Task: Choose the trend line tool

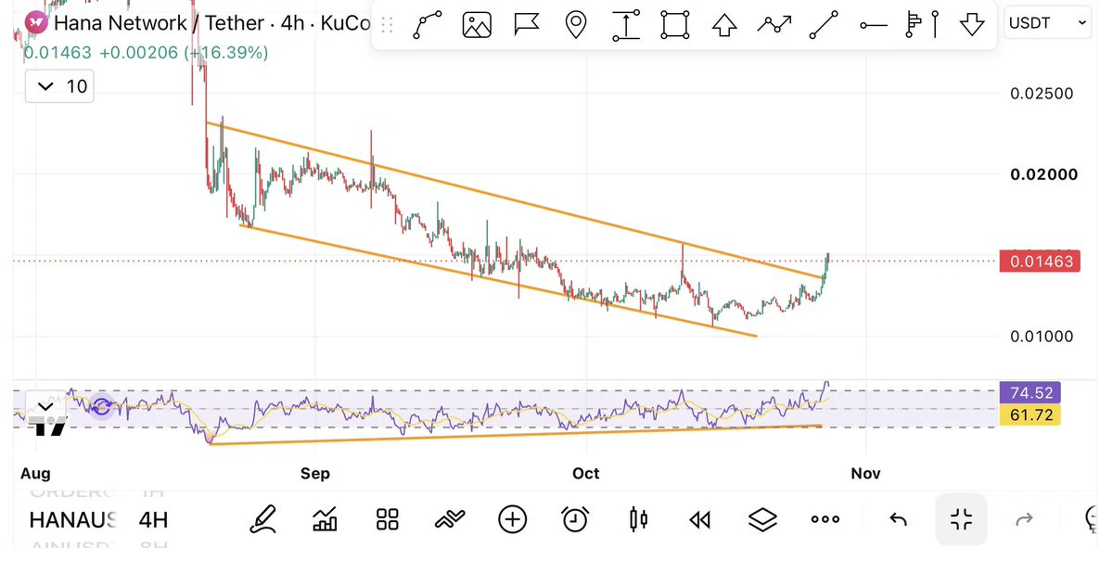Action: tap(824, 25)
